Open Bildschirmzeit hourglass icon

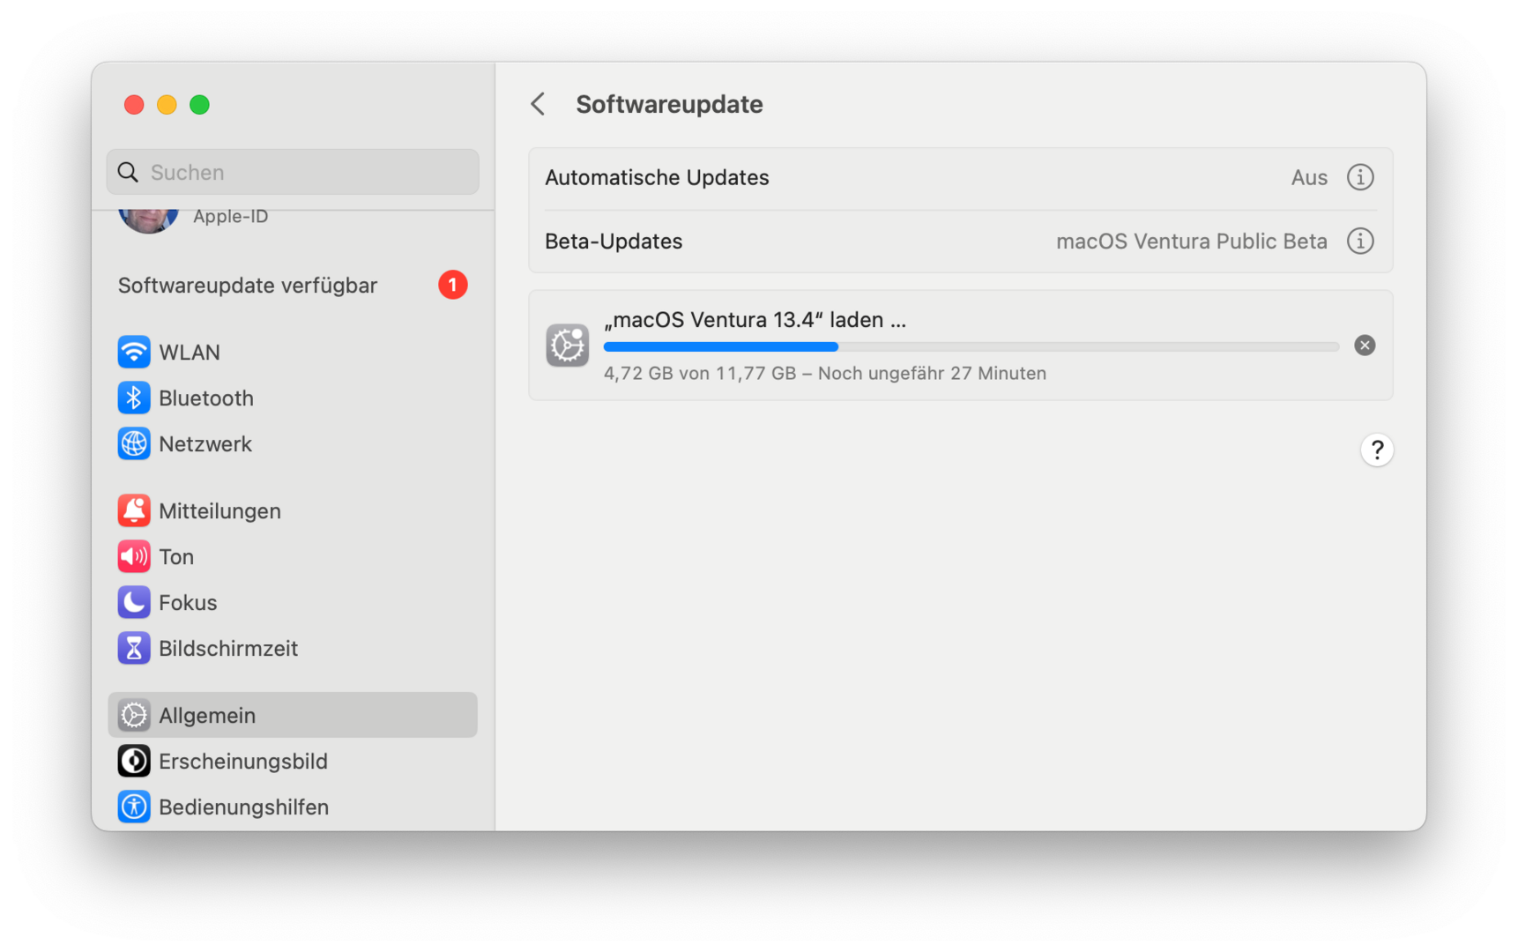pos(134,648)
